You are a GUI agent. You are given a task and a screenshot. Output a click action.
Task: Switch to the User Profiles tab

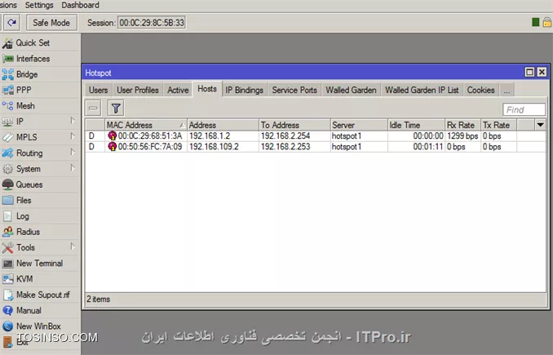click(138, 91)
